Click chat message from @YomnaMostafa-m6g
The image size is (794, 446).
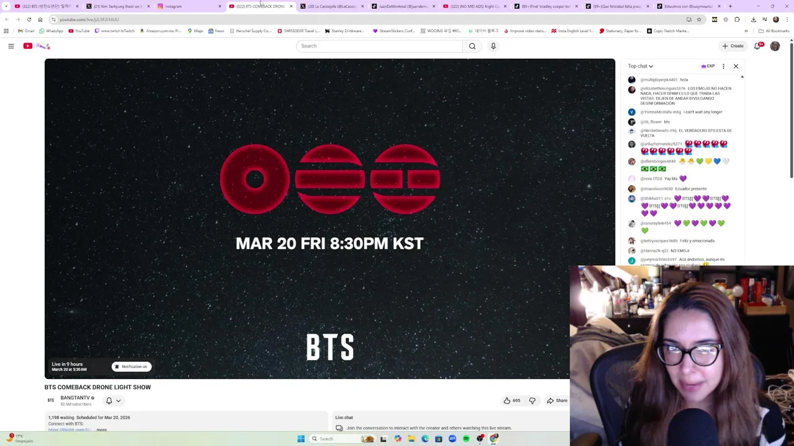680,112
